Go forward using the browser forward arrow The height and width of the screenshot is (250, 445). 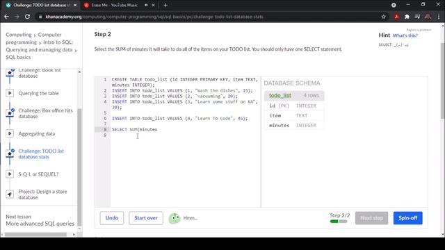(x=17, y=17)
